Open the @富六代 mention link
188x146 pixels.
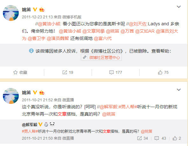[103, 38]
